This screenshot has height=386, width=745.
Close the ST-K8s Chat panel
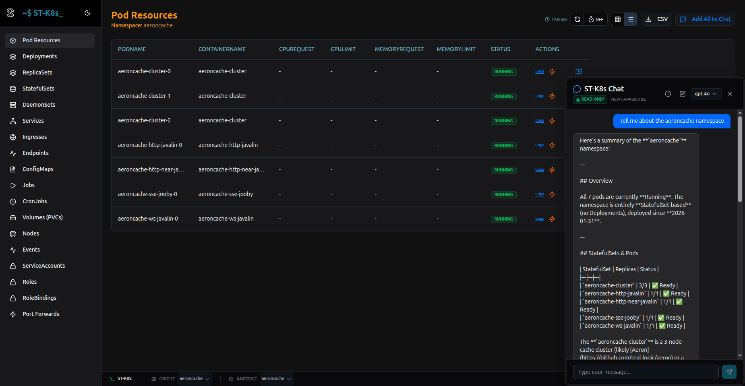click(x=730, y=94)
